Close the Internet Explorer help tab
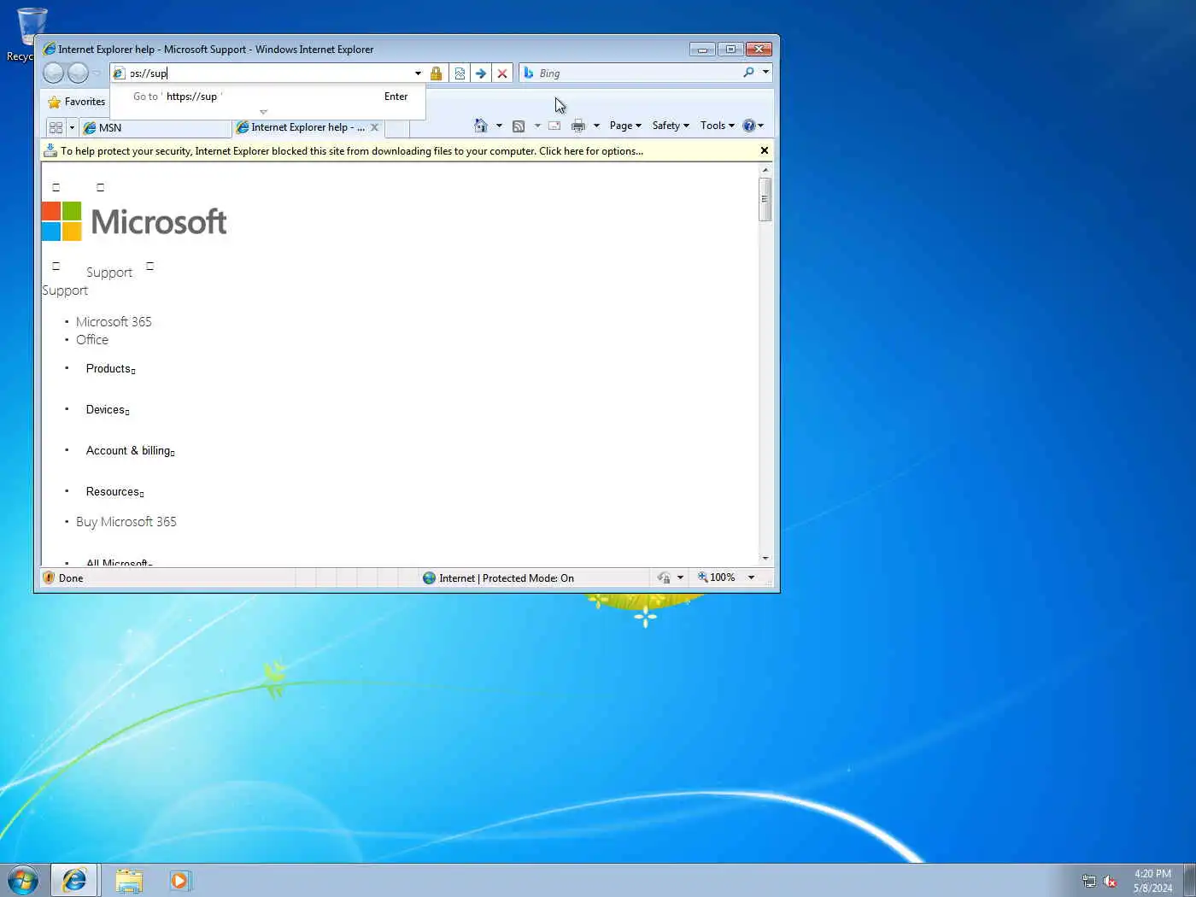This screenshot has width=1196, height=897. point(374,127)
